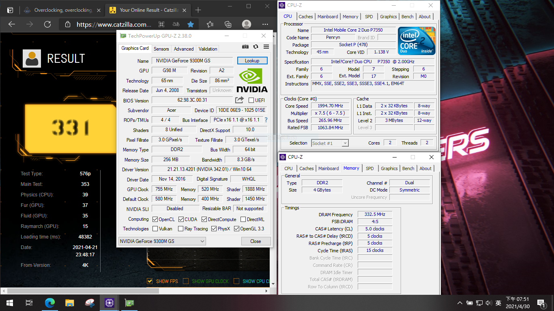Enable SHOW GPU CLOCK checkbox
The height and width of the screenshot is (311, 554).
pyautogui.click(x=186, y=281)
